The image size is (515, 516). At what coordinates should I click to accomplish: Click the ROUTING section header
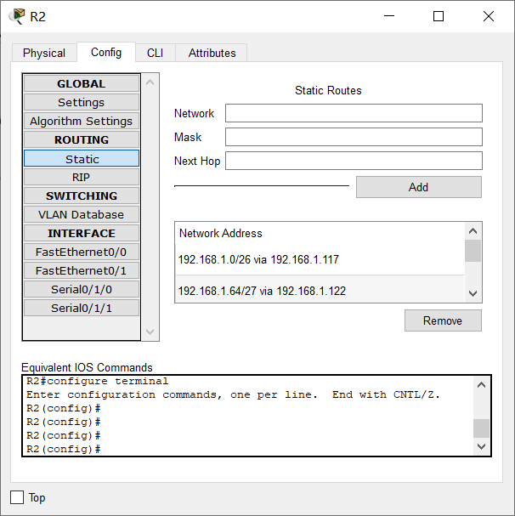pyautogui.click(x=82, y=140)
